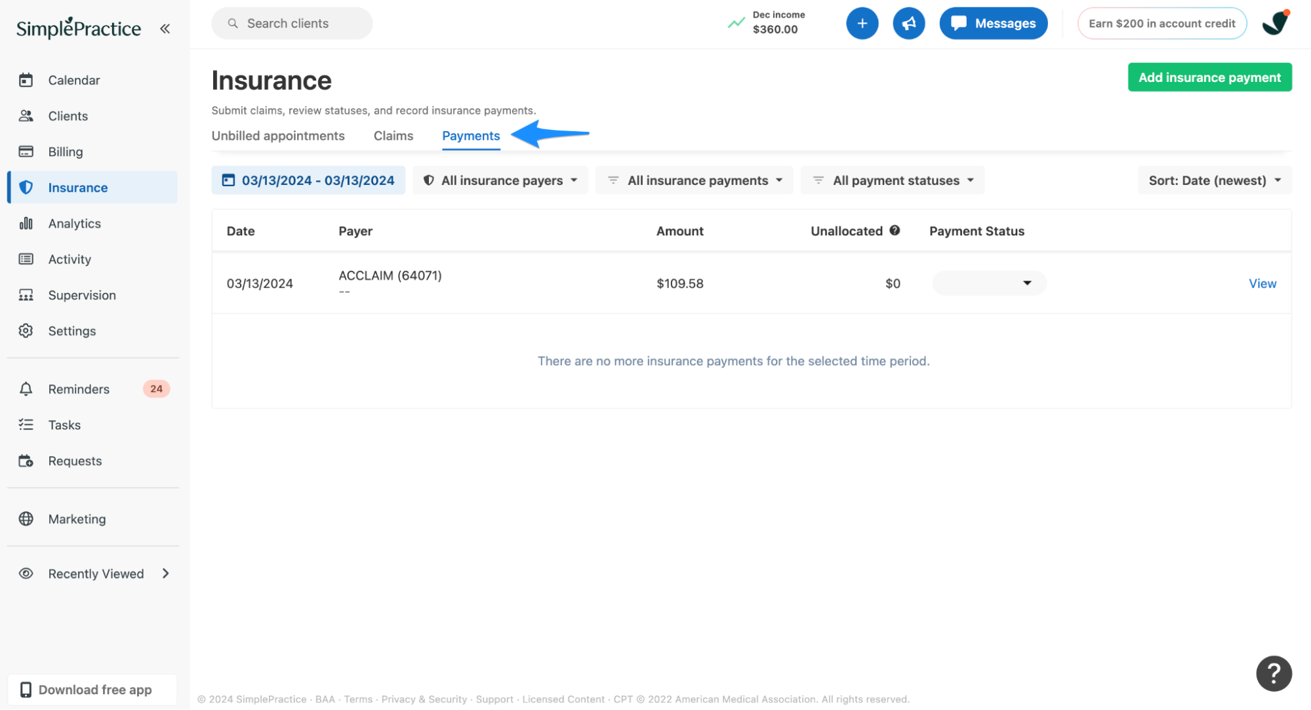This screenshot has height=710, width=1311.
Task: Expand All insurance payments filter
Action: [695, 180]
